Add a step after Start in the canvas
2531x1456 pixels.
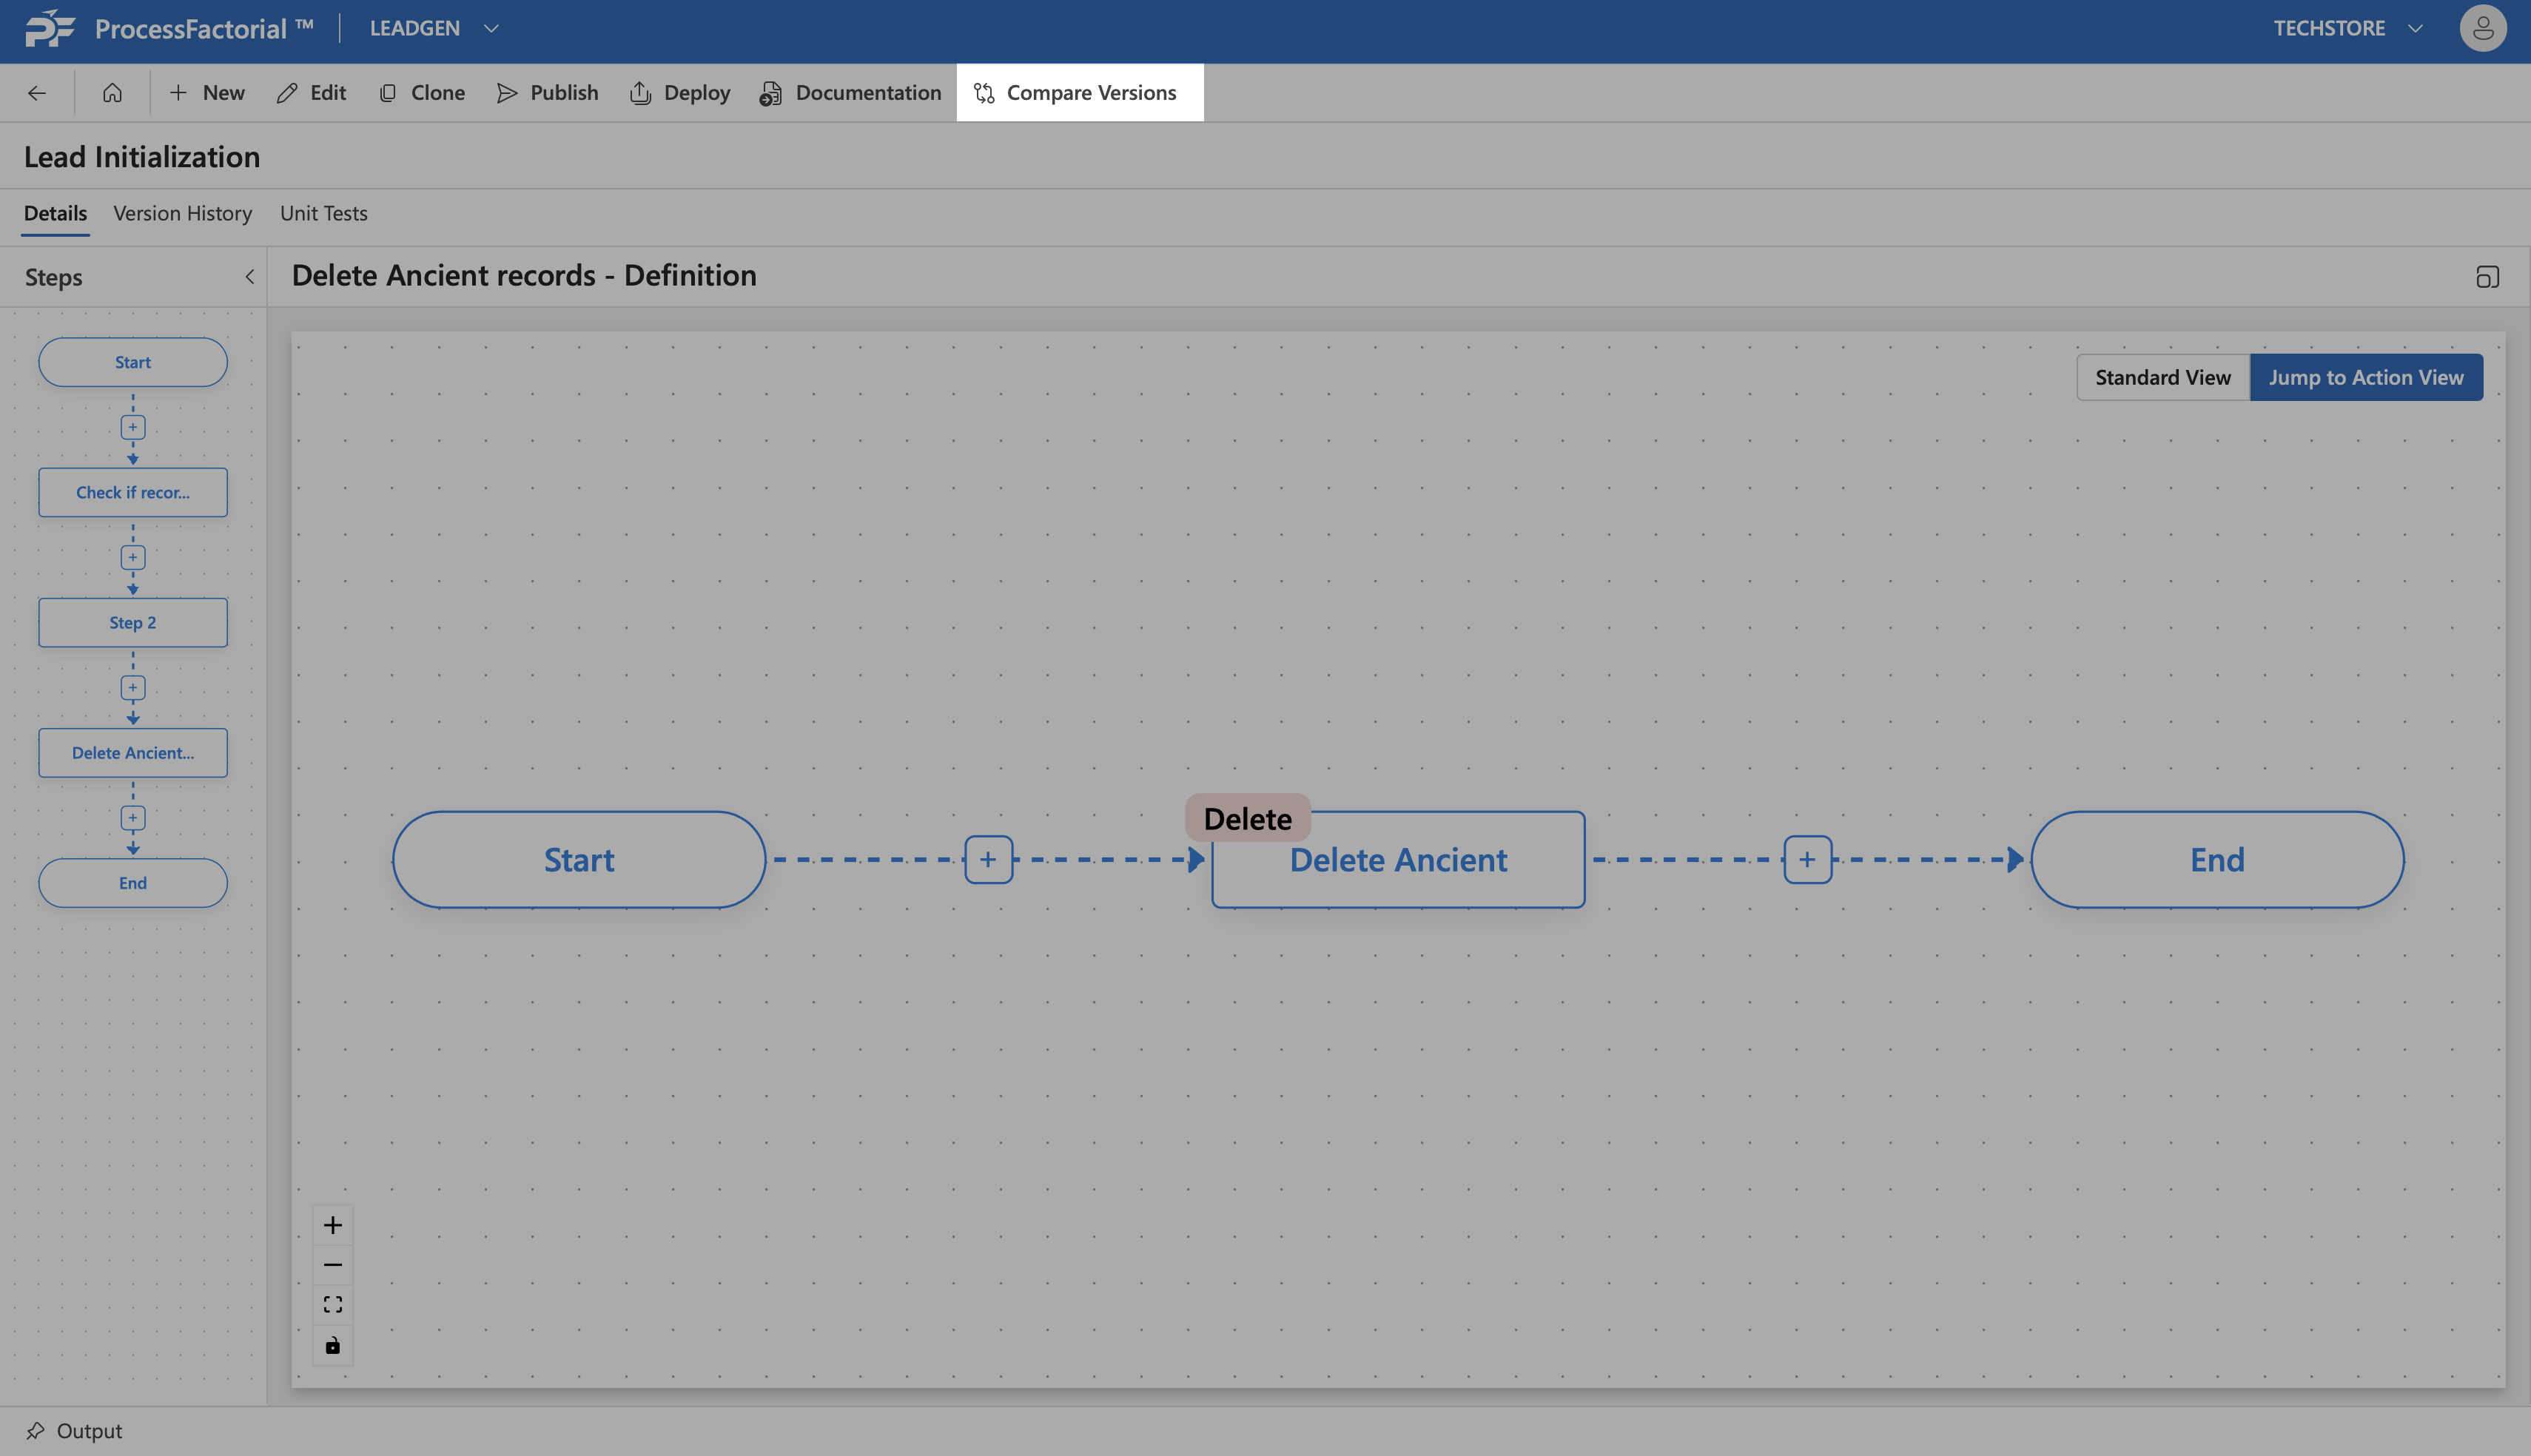[x=988, y=859]
